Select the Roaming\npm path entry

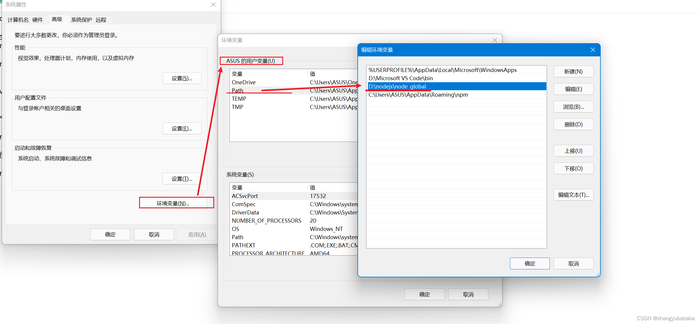[x=418, y=95]
